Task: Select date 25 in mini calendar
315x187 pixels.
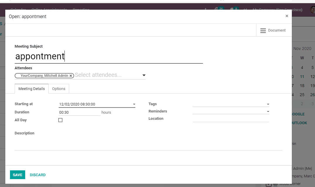Action: click(x=302, y=95)
